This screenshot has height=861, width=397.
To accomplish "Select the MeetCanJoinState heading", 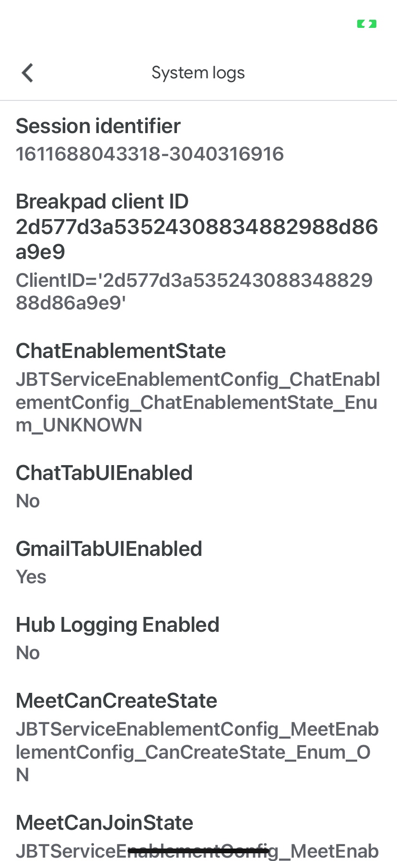I will [105, 823].
